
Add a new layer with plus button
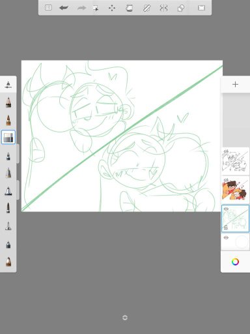coord(235,84)
